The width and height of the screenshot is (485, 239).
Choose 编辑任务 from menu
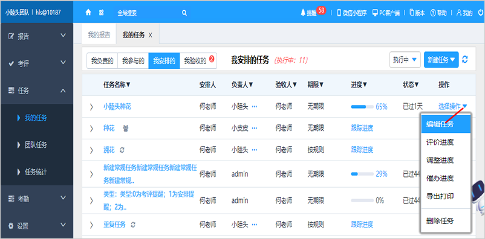pyautogui.click(x=446, y=124)
